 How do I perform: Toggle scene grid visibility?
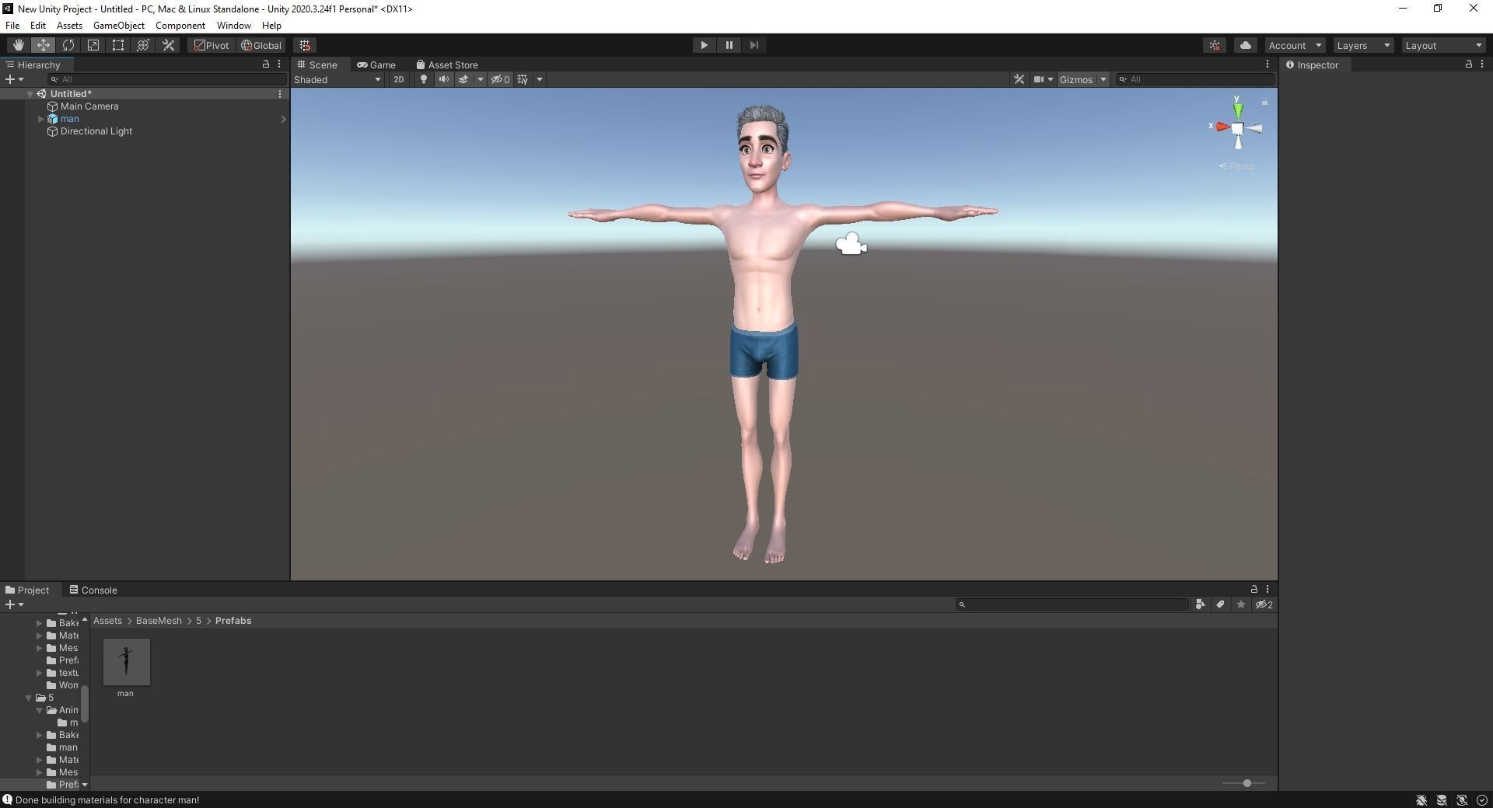click(523, 79)
